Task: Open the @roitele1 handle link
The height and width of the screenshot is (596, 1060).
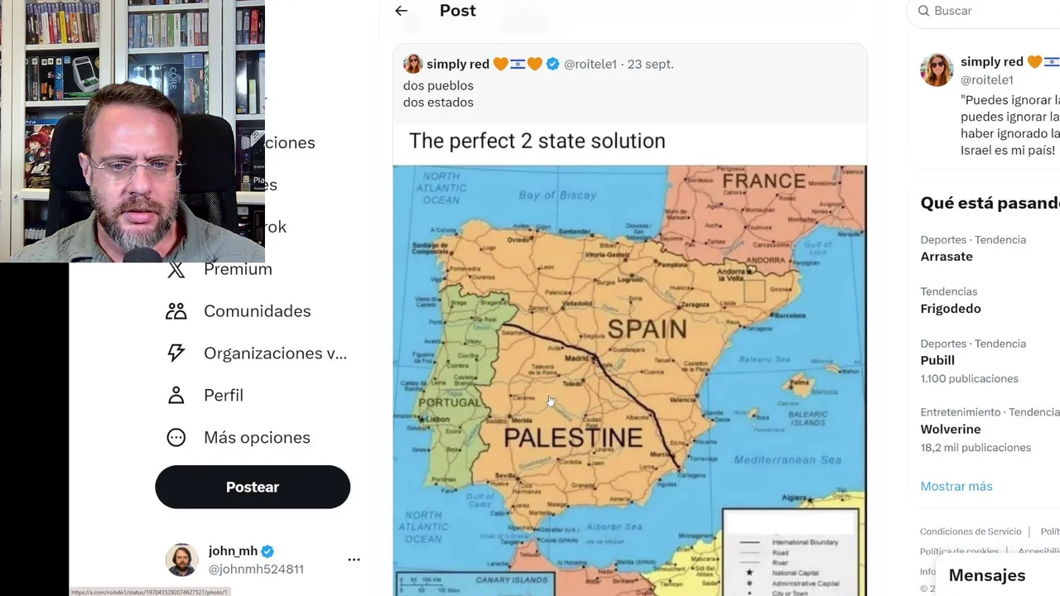Action: 590,64
